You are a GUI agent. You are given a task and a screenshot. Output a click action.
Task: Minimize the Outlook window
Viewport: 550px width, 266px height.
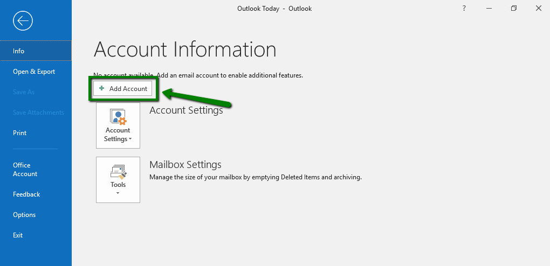click(489, 9)
